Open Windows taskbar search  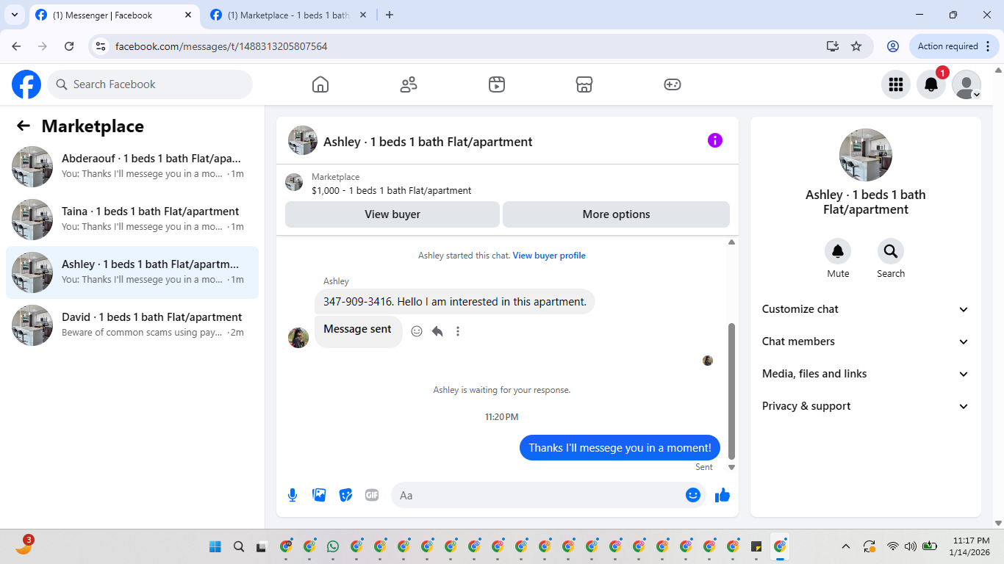coord(239,546)
